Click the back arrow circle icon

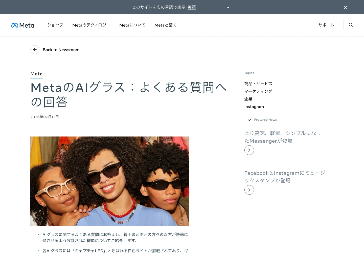35,50
